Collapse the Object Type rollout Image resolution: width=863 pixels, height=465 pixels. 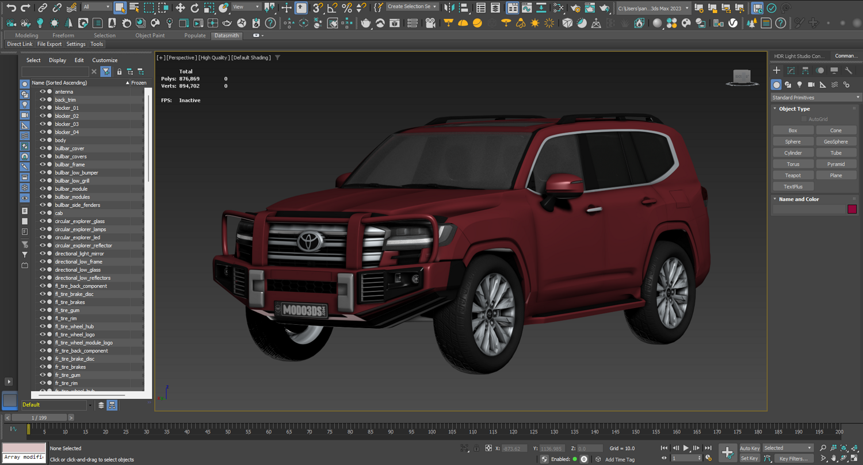775,109
